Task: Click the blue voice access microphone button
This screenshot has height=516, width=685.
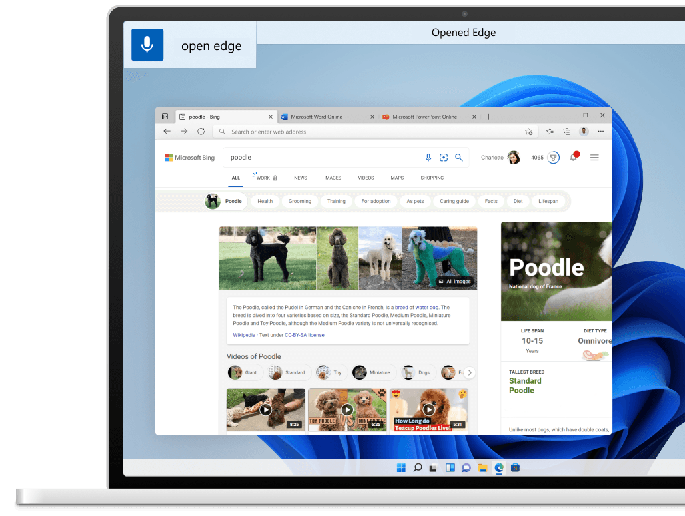Action: (x=147, y=45)
